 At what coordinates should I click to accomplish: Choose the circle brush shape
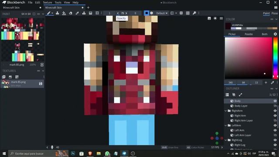tap(151, 13)
